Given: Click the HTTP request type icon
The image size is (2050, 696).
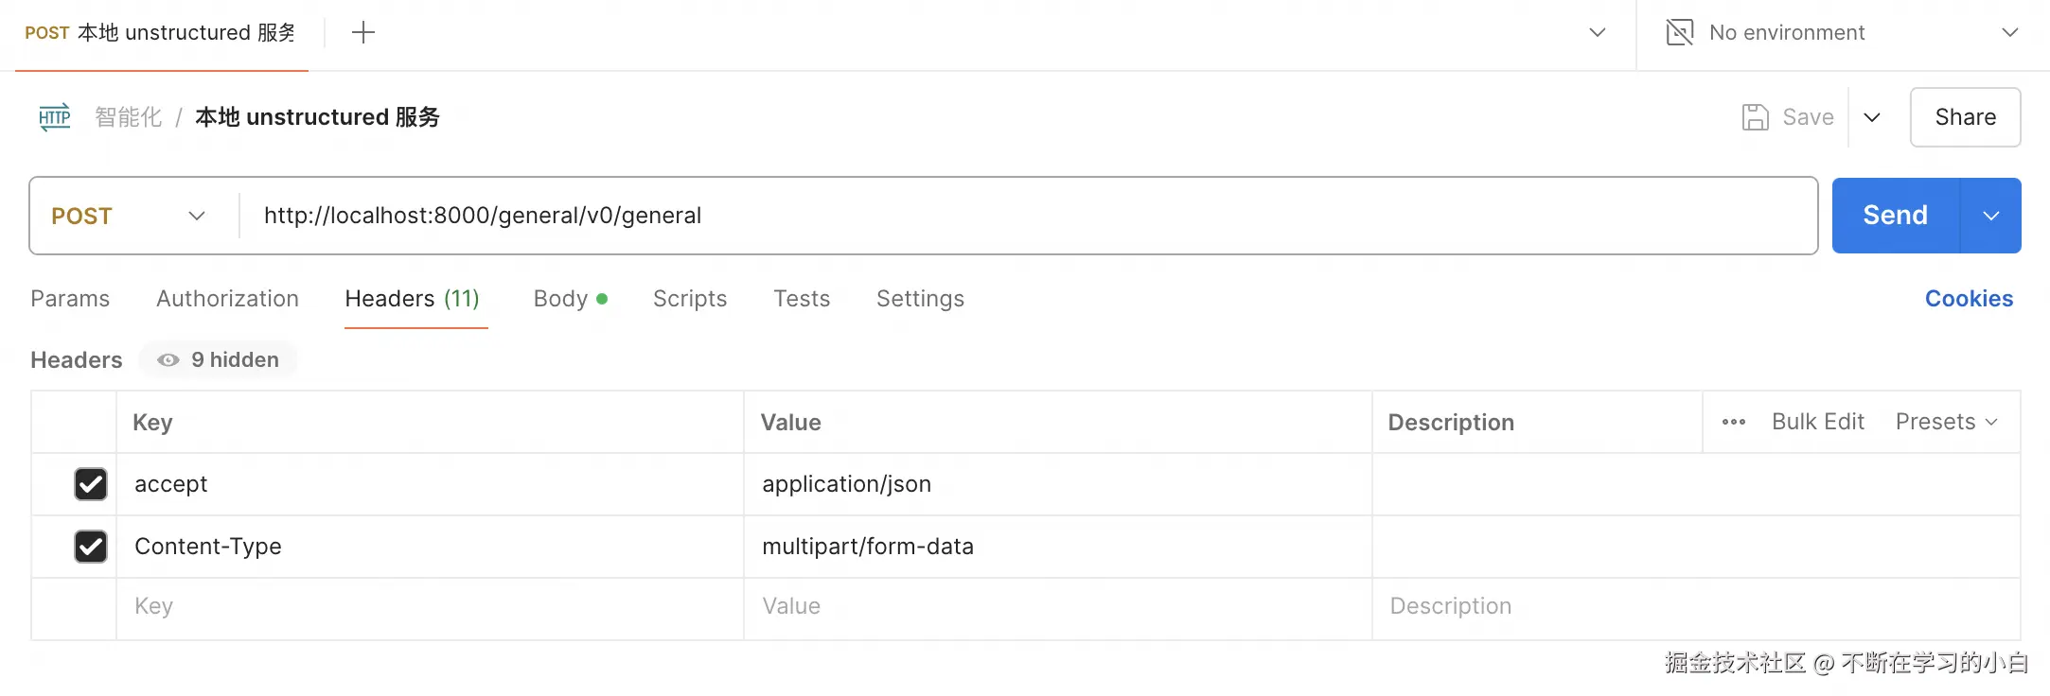Looking at the screenshot, I should click(55, 117).
